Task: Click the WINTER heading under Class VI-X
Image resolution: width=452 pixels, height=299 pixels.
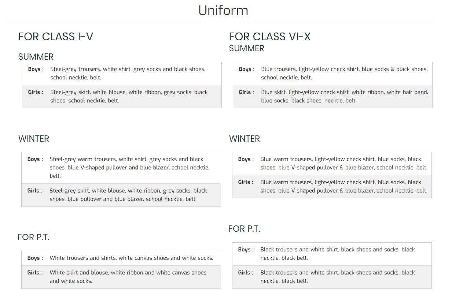Action: [245, 139]
